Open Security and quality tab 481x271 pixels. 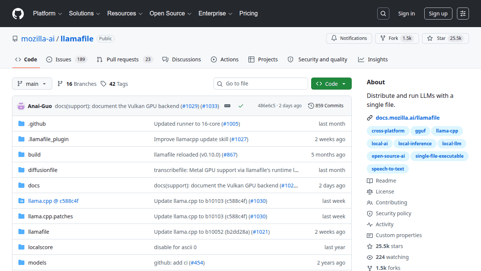[x=318, y=59]
